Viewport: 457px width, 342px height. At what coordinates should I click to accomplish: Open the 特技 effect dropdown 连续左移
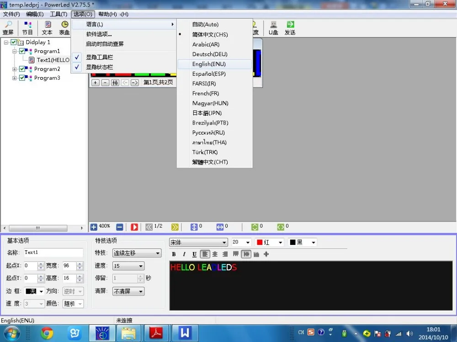click(x=137, y=253)
